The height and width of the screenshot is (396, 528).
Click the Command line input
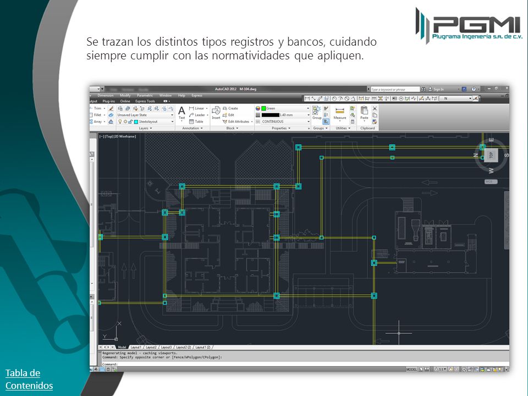pyautogui.click(x=305, y=364)
